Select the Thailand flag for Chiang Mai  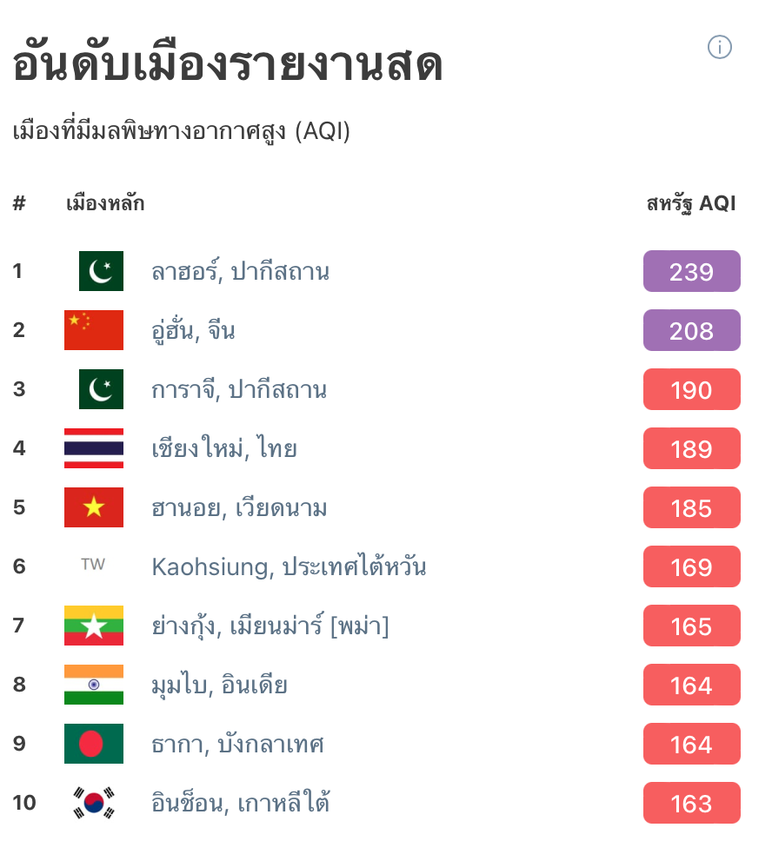point(93,448)
